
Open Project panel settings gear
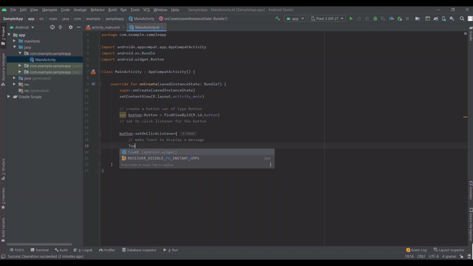[71, 27]
